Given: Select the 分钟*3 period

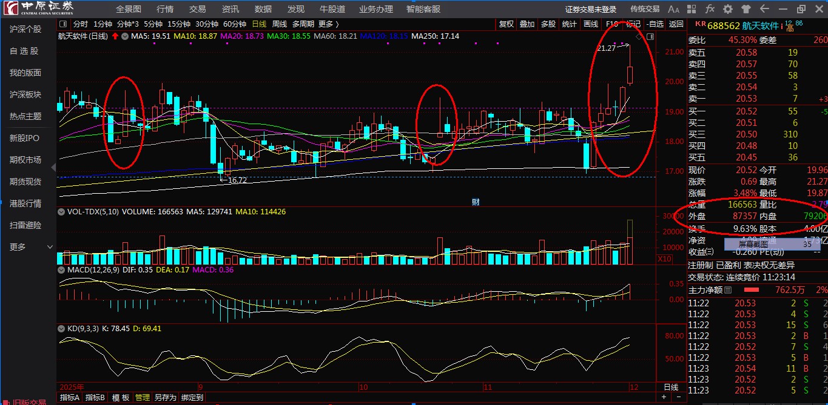Looking at the screenshot, I should [128, 24].
